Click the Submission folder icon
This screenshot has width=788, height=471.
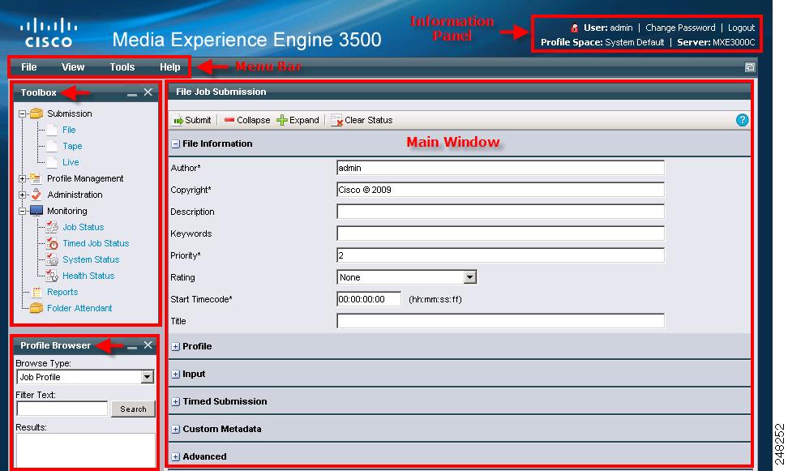click(36, 113)
